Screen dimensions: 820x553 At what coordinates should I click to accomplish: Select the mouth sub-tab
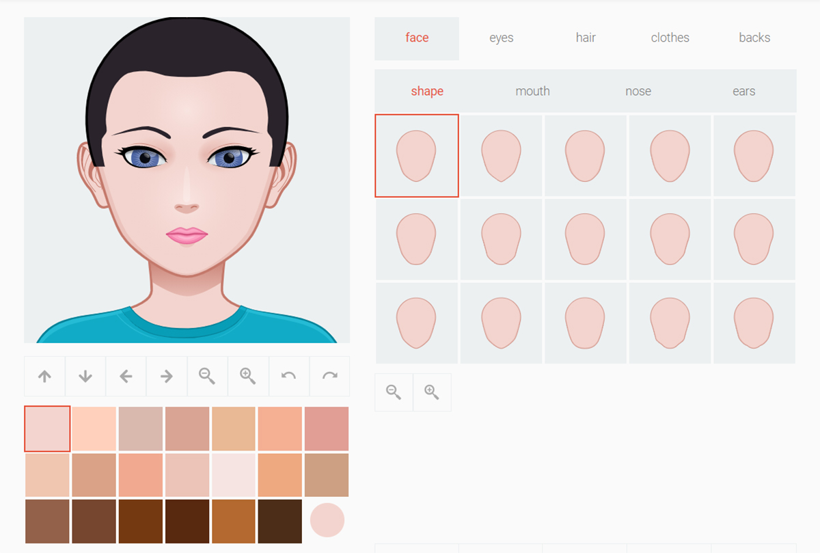tap(532, 90)
